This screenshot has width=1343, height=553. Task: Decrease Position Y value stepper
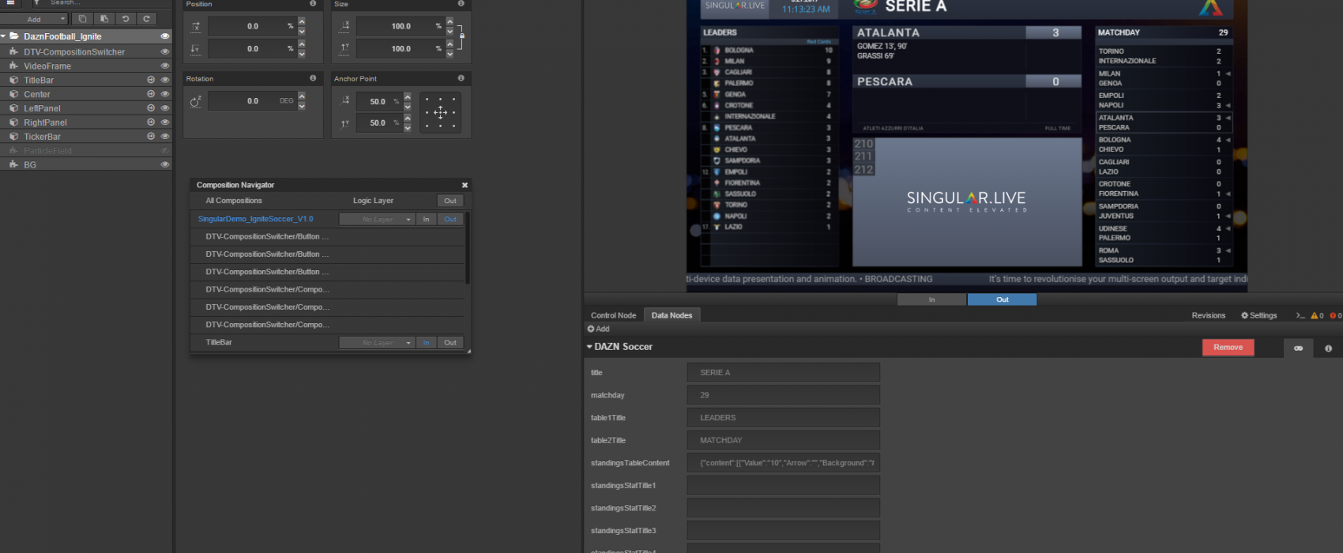point(301,53)
